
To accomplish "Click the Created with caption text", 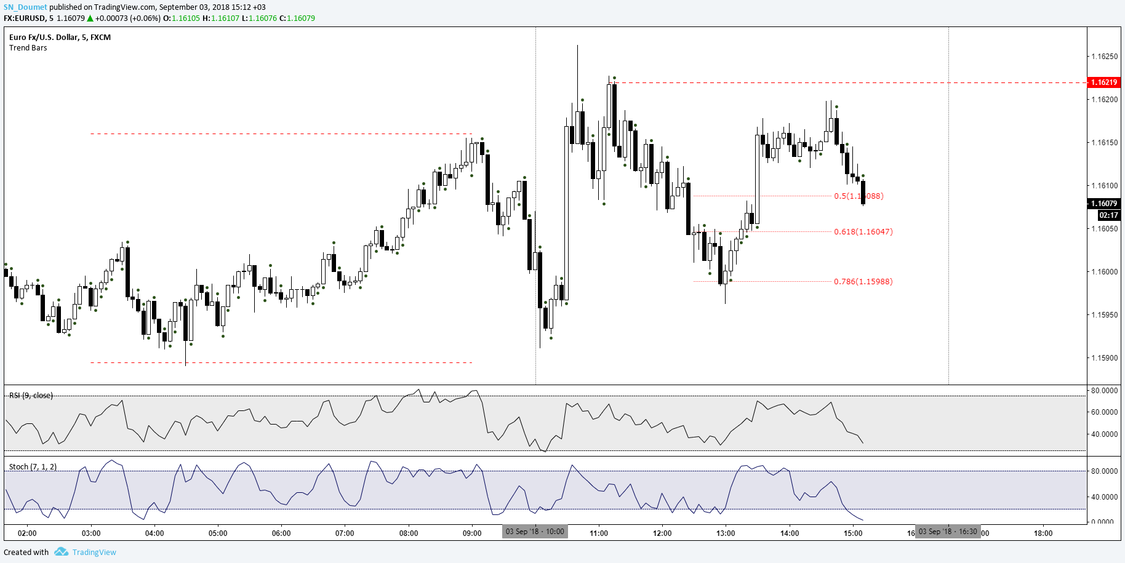I will 26,552.
